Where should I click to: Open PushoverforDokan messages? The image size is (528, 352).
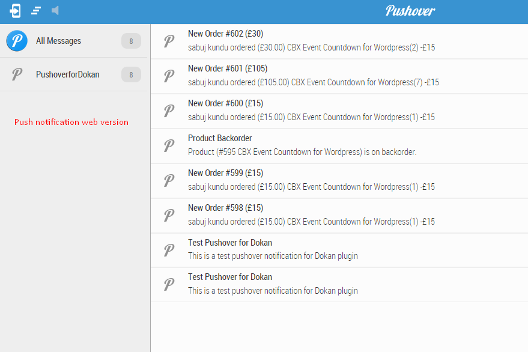tap(68, 74)
